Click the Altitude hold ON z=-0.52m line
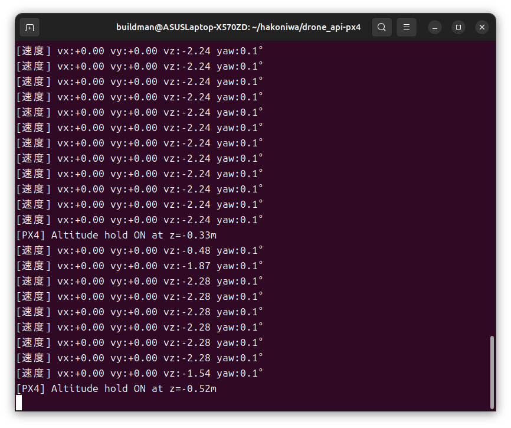The width and height of the screenshot is (511, 428). [x=116, y=388]
